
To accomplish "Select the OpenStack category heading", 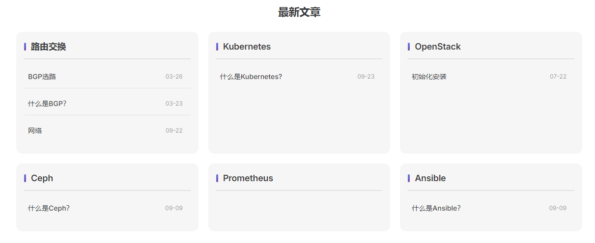I will [x=438, y=47].
